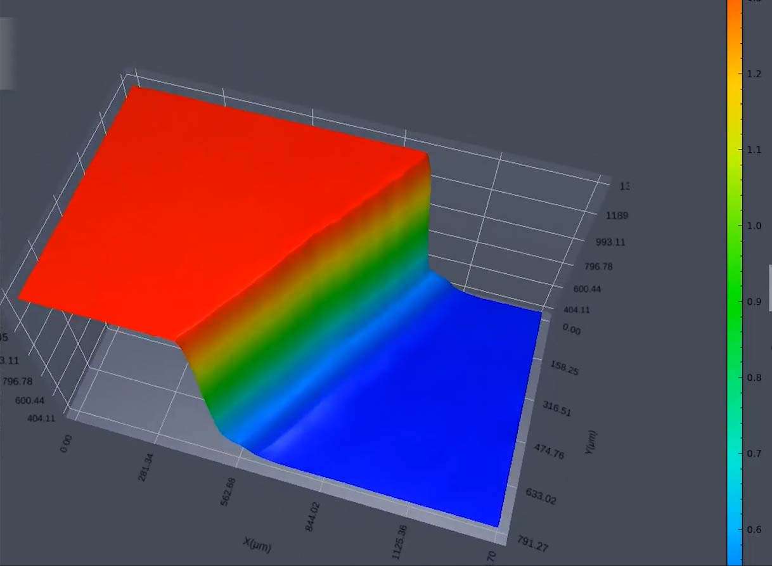
Task: Click the 281.34 tick label on X axis
Action: point(145,468)
